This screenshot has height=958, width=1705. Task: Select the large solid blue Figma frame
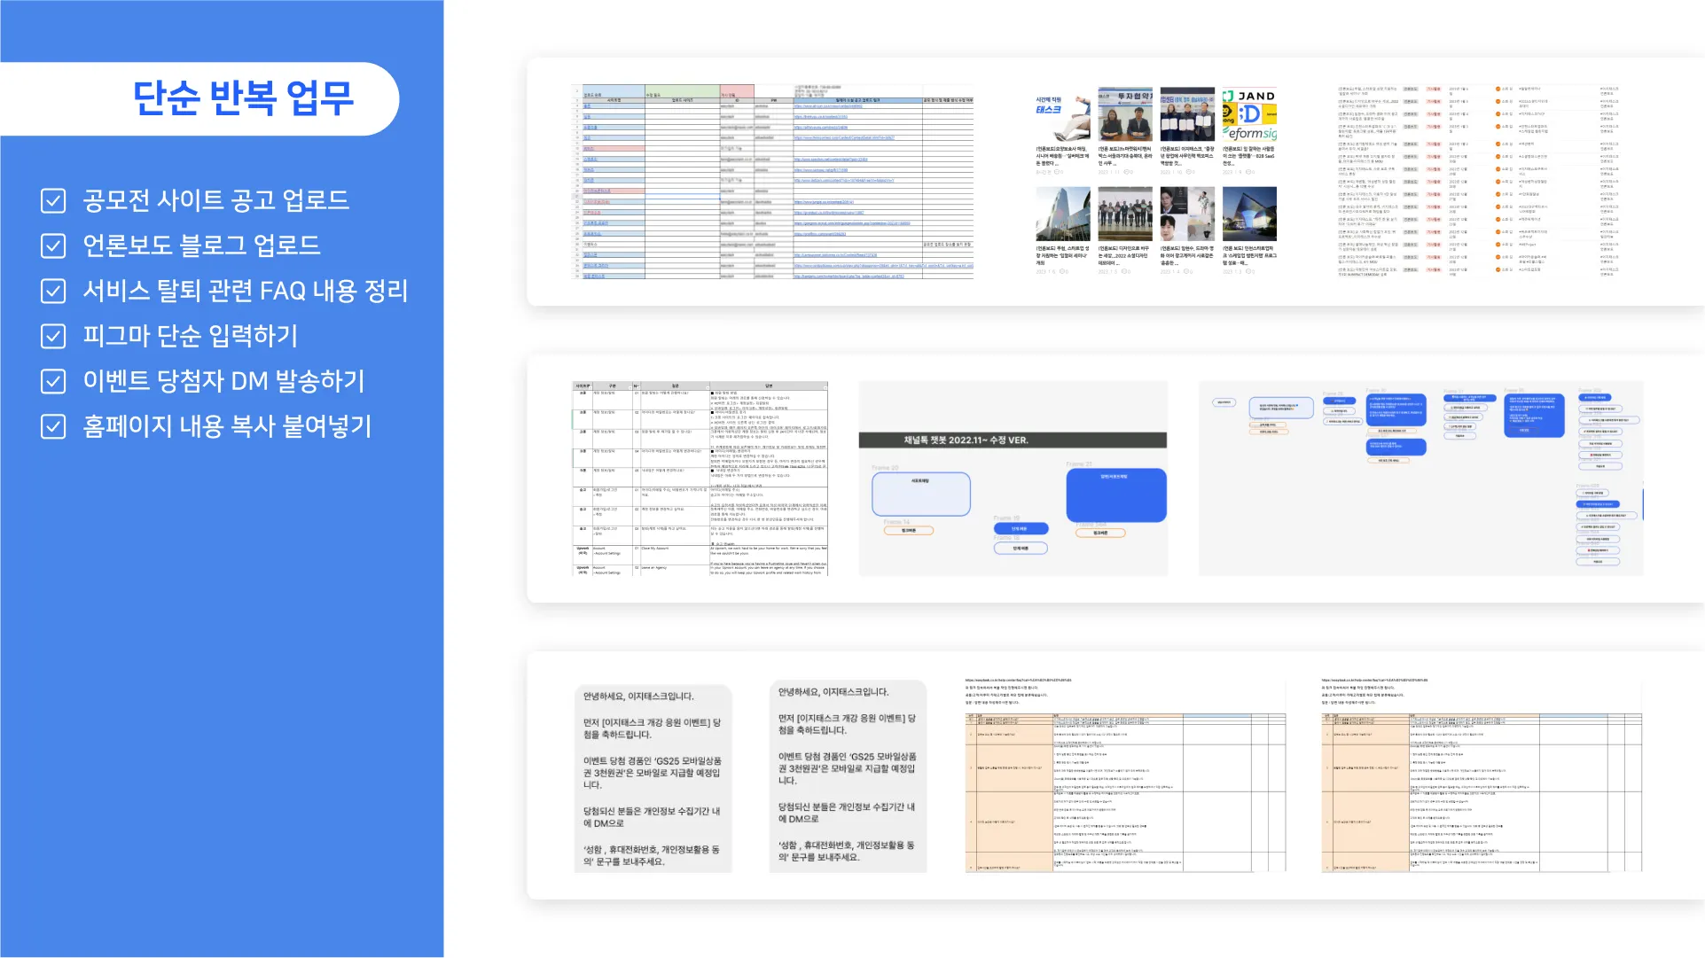click(x=1115, y=495)
